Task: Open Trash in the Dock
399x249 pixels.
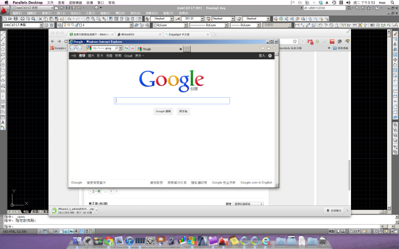Action: tap(323, 241)
